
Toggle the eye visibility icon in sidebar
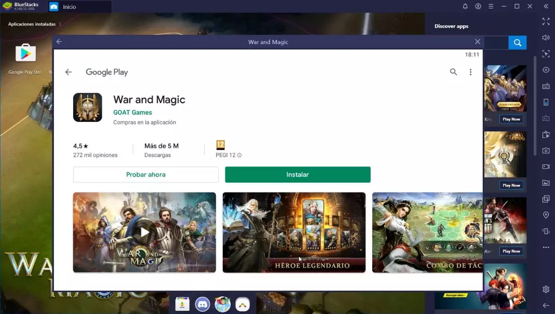coord(546,70)
